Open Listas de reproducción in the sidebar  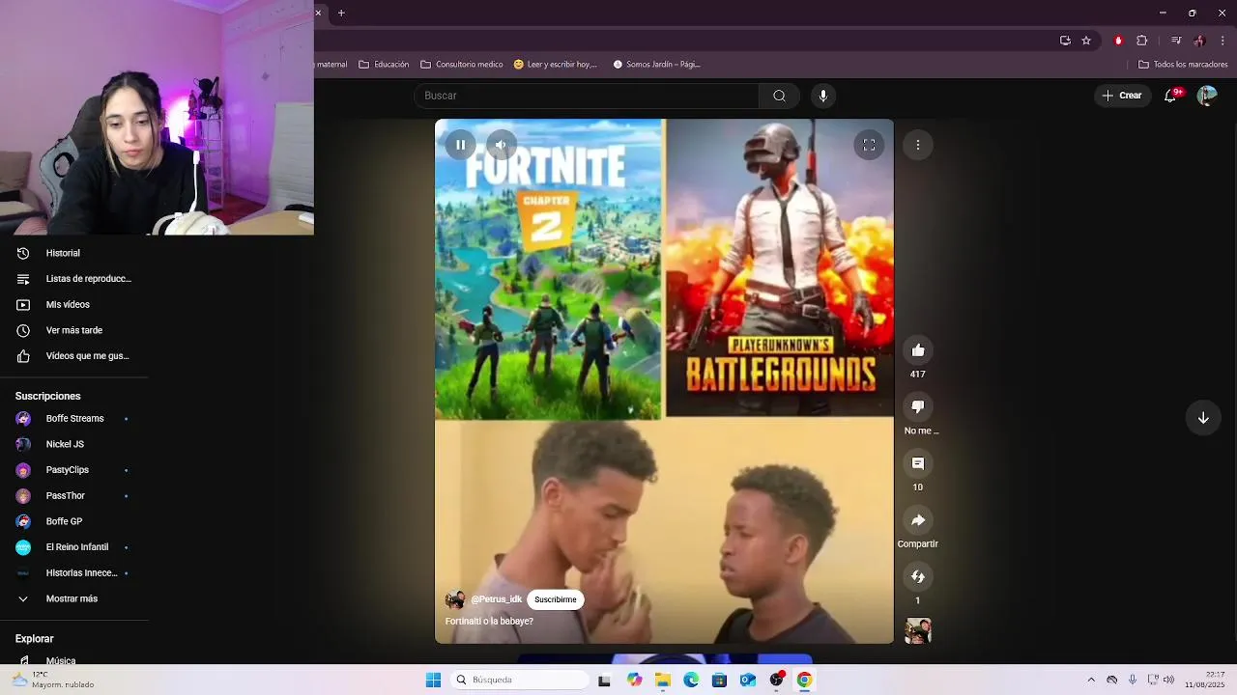[74, 279]
